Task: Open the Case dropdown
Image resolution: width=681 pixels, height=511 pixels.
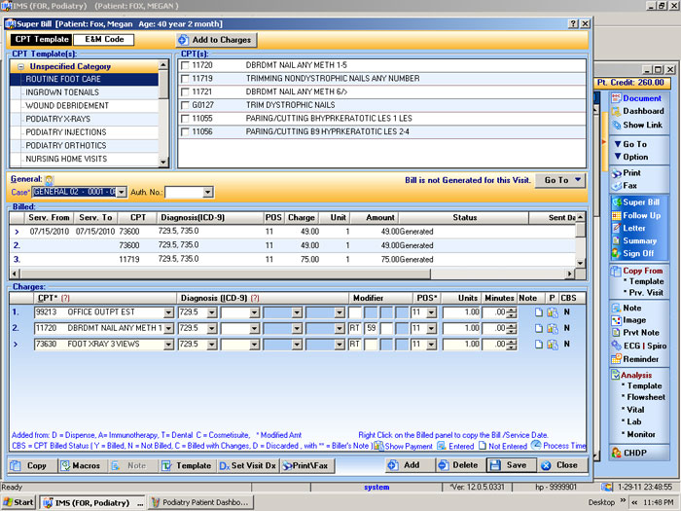Action: pos(122,192)
